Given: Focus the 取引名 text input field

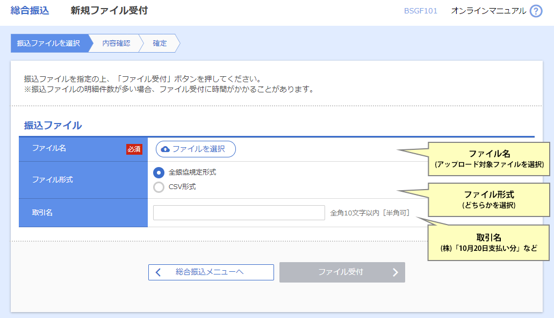Looking at the screenshot, I should 239,213.
